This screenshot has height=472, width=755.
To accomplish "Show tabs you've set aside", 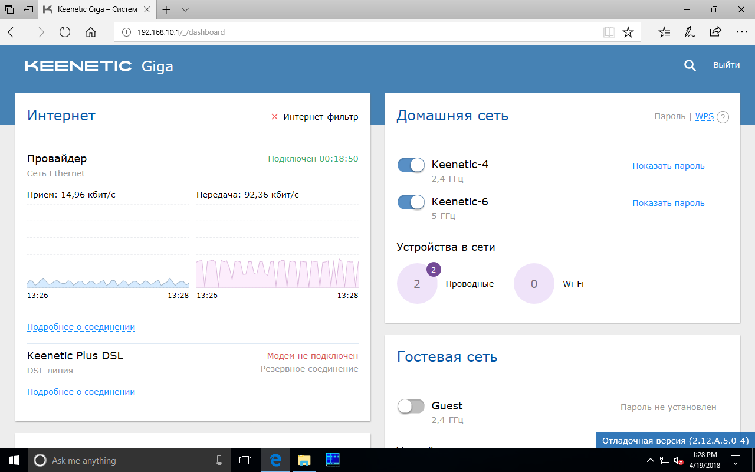I will (10, 9).
